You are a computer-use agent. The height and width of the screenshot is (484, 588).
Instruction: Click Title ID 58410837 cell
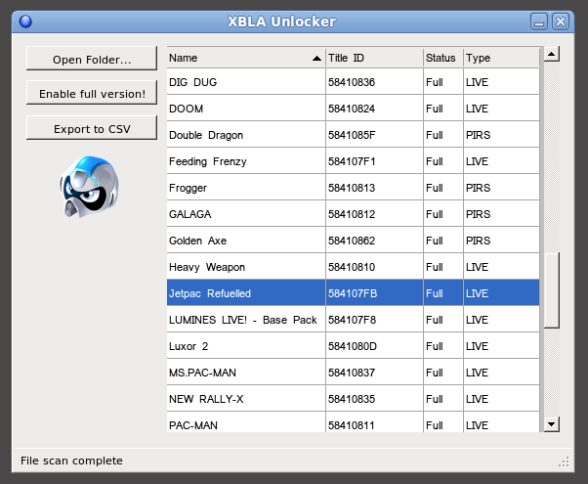(x=374, y=373)
